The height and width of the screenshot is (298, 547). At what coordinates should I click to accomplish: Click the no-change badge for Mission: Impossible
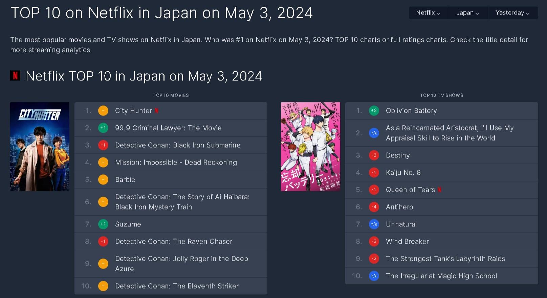click(x=103, y=163)
